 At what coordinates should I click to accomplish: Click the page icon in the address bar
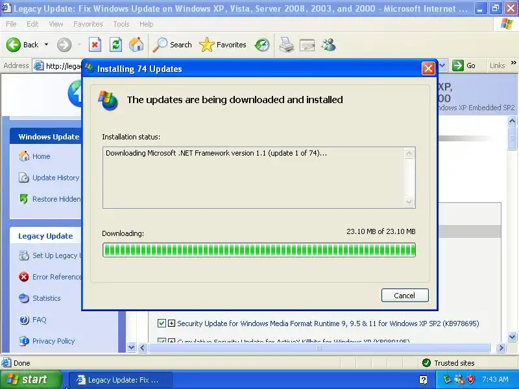pyautogui.click(x=39, y=66)
